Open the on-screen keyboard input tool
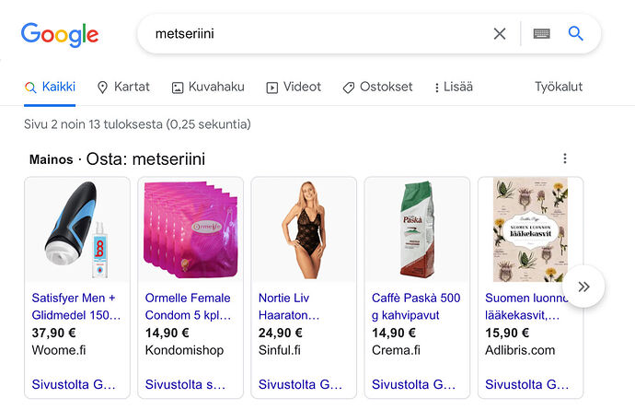The height and width of the screenshot is (410, 635). 541,34
